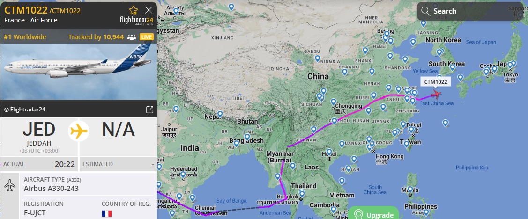Close the CTM1022 flight details panel
This screenshot has height=219, width=528.
pyautogui.click(x=149, y=10)
